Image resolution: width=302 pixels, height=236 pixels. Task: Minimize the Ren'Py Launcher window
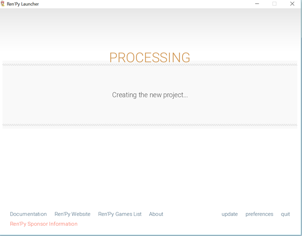[257, 4]
